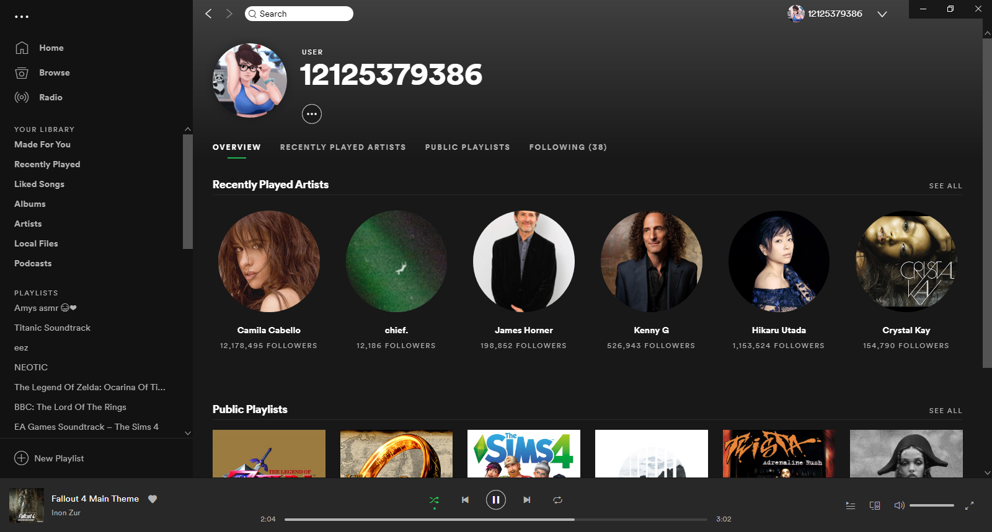Click the Browse icon in sidebar
The image size is (992, 532).
click(x=22, y=72)
